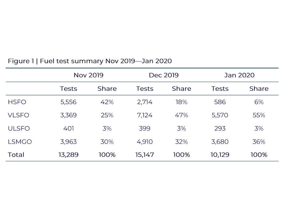
Task: Select the Nov 2019 column header
Action: 88,75
